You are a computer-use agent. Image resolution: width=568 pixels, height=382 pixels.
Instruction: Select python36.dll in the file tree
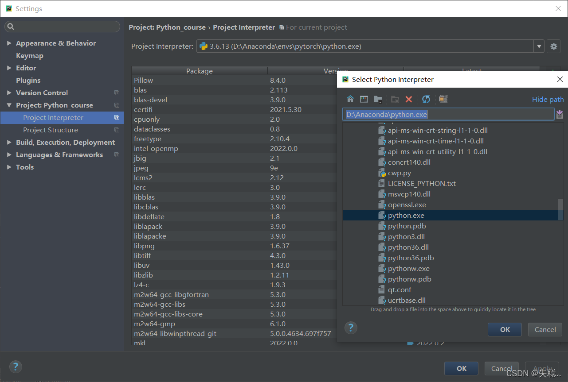click(x=408, y=247)
